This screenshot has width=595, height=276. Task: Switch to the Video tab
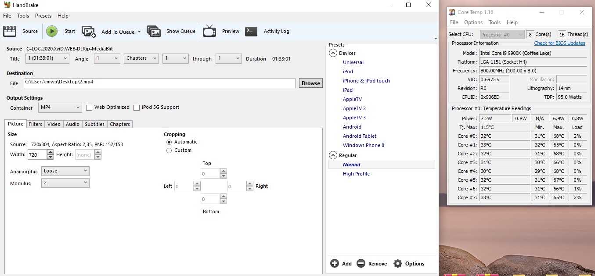[x=54, y=124]
